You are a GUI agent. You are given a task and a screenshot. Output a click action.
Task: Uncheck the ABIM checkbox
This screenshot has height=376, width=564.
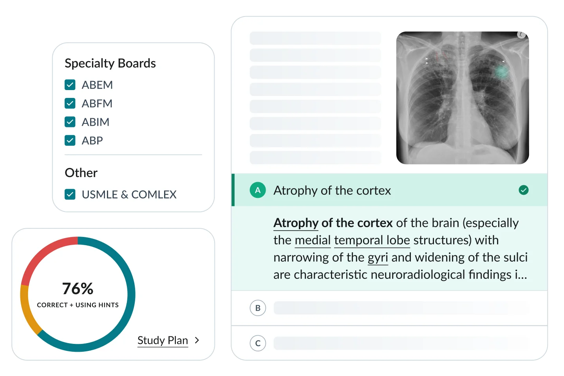pos(70,122)
